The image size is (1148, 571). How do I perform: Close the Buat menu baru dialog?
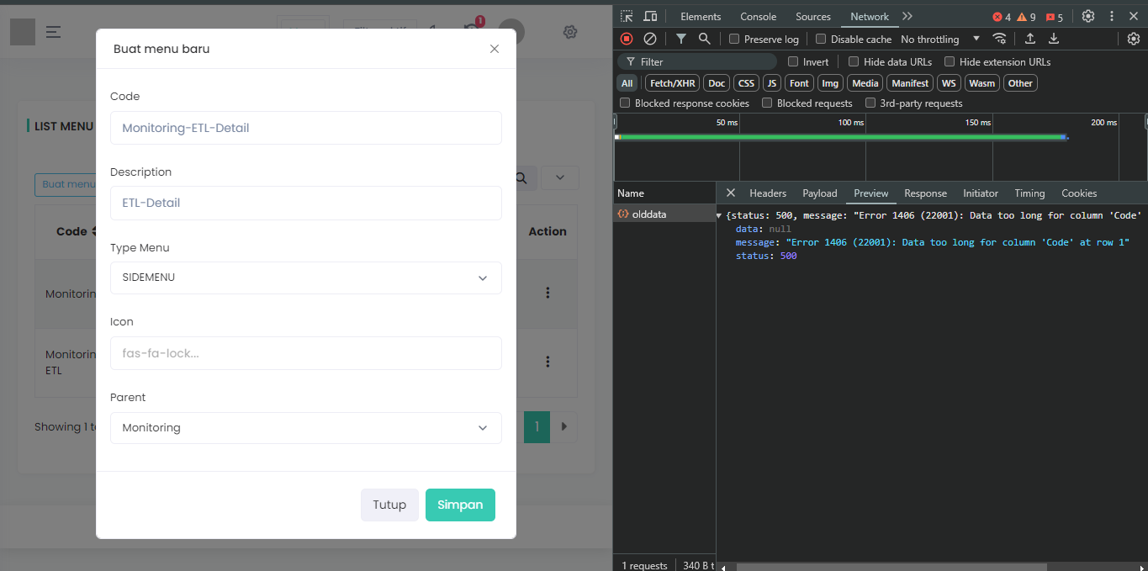pos(495,49)
